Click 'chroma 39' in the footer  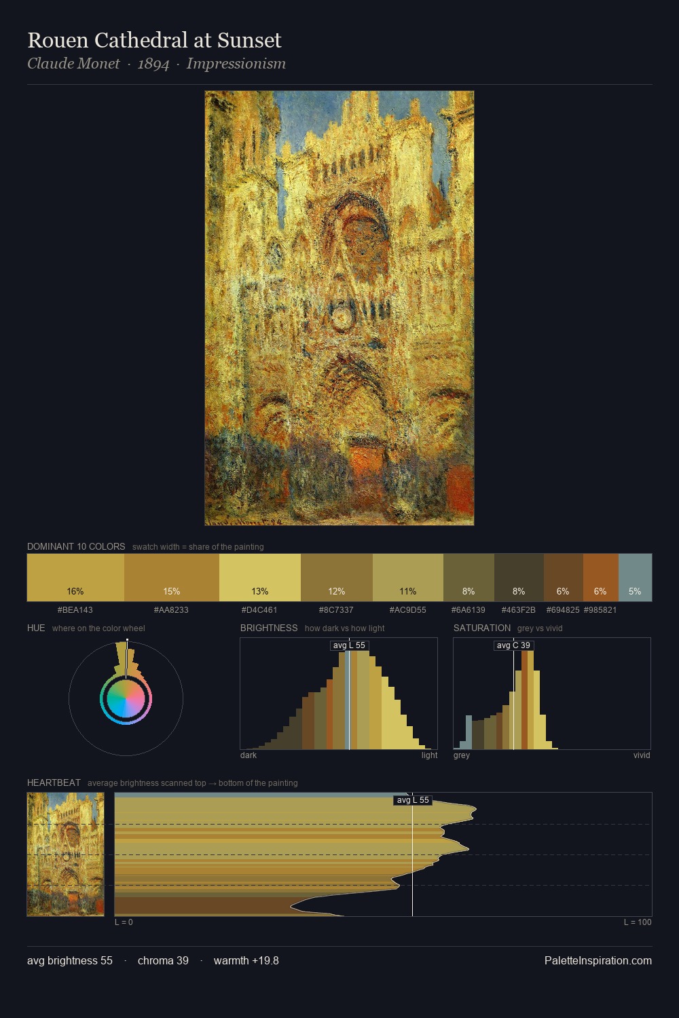pos(163,961)
